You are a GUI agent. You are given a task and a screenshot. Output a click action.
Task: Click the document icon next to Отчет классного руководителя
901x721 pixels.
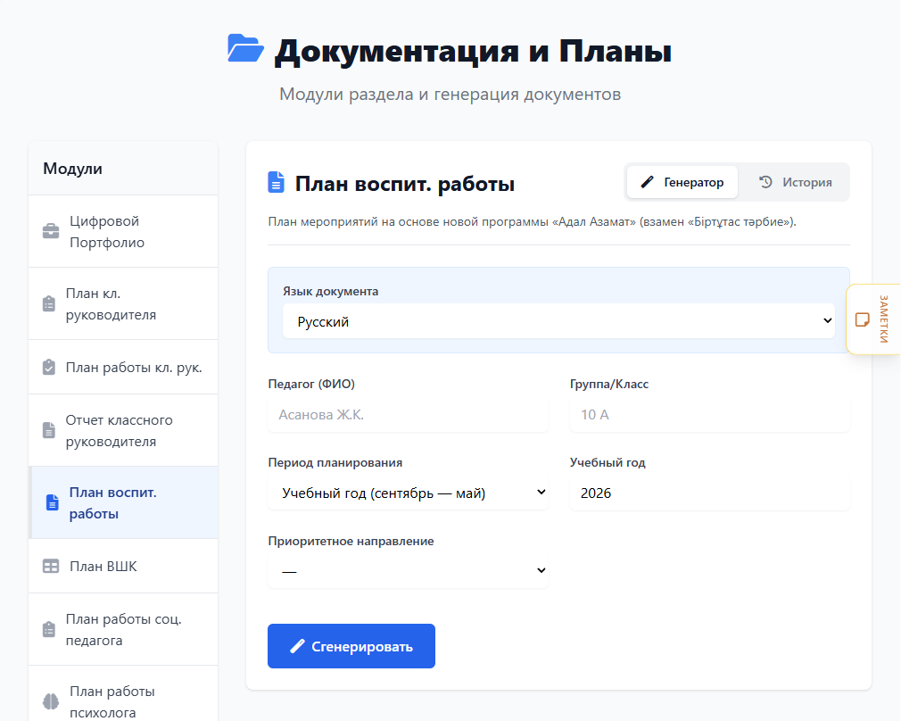49,430
